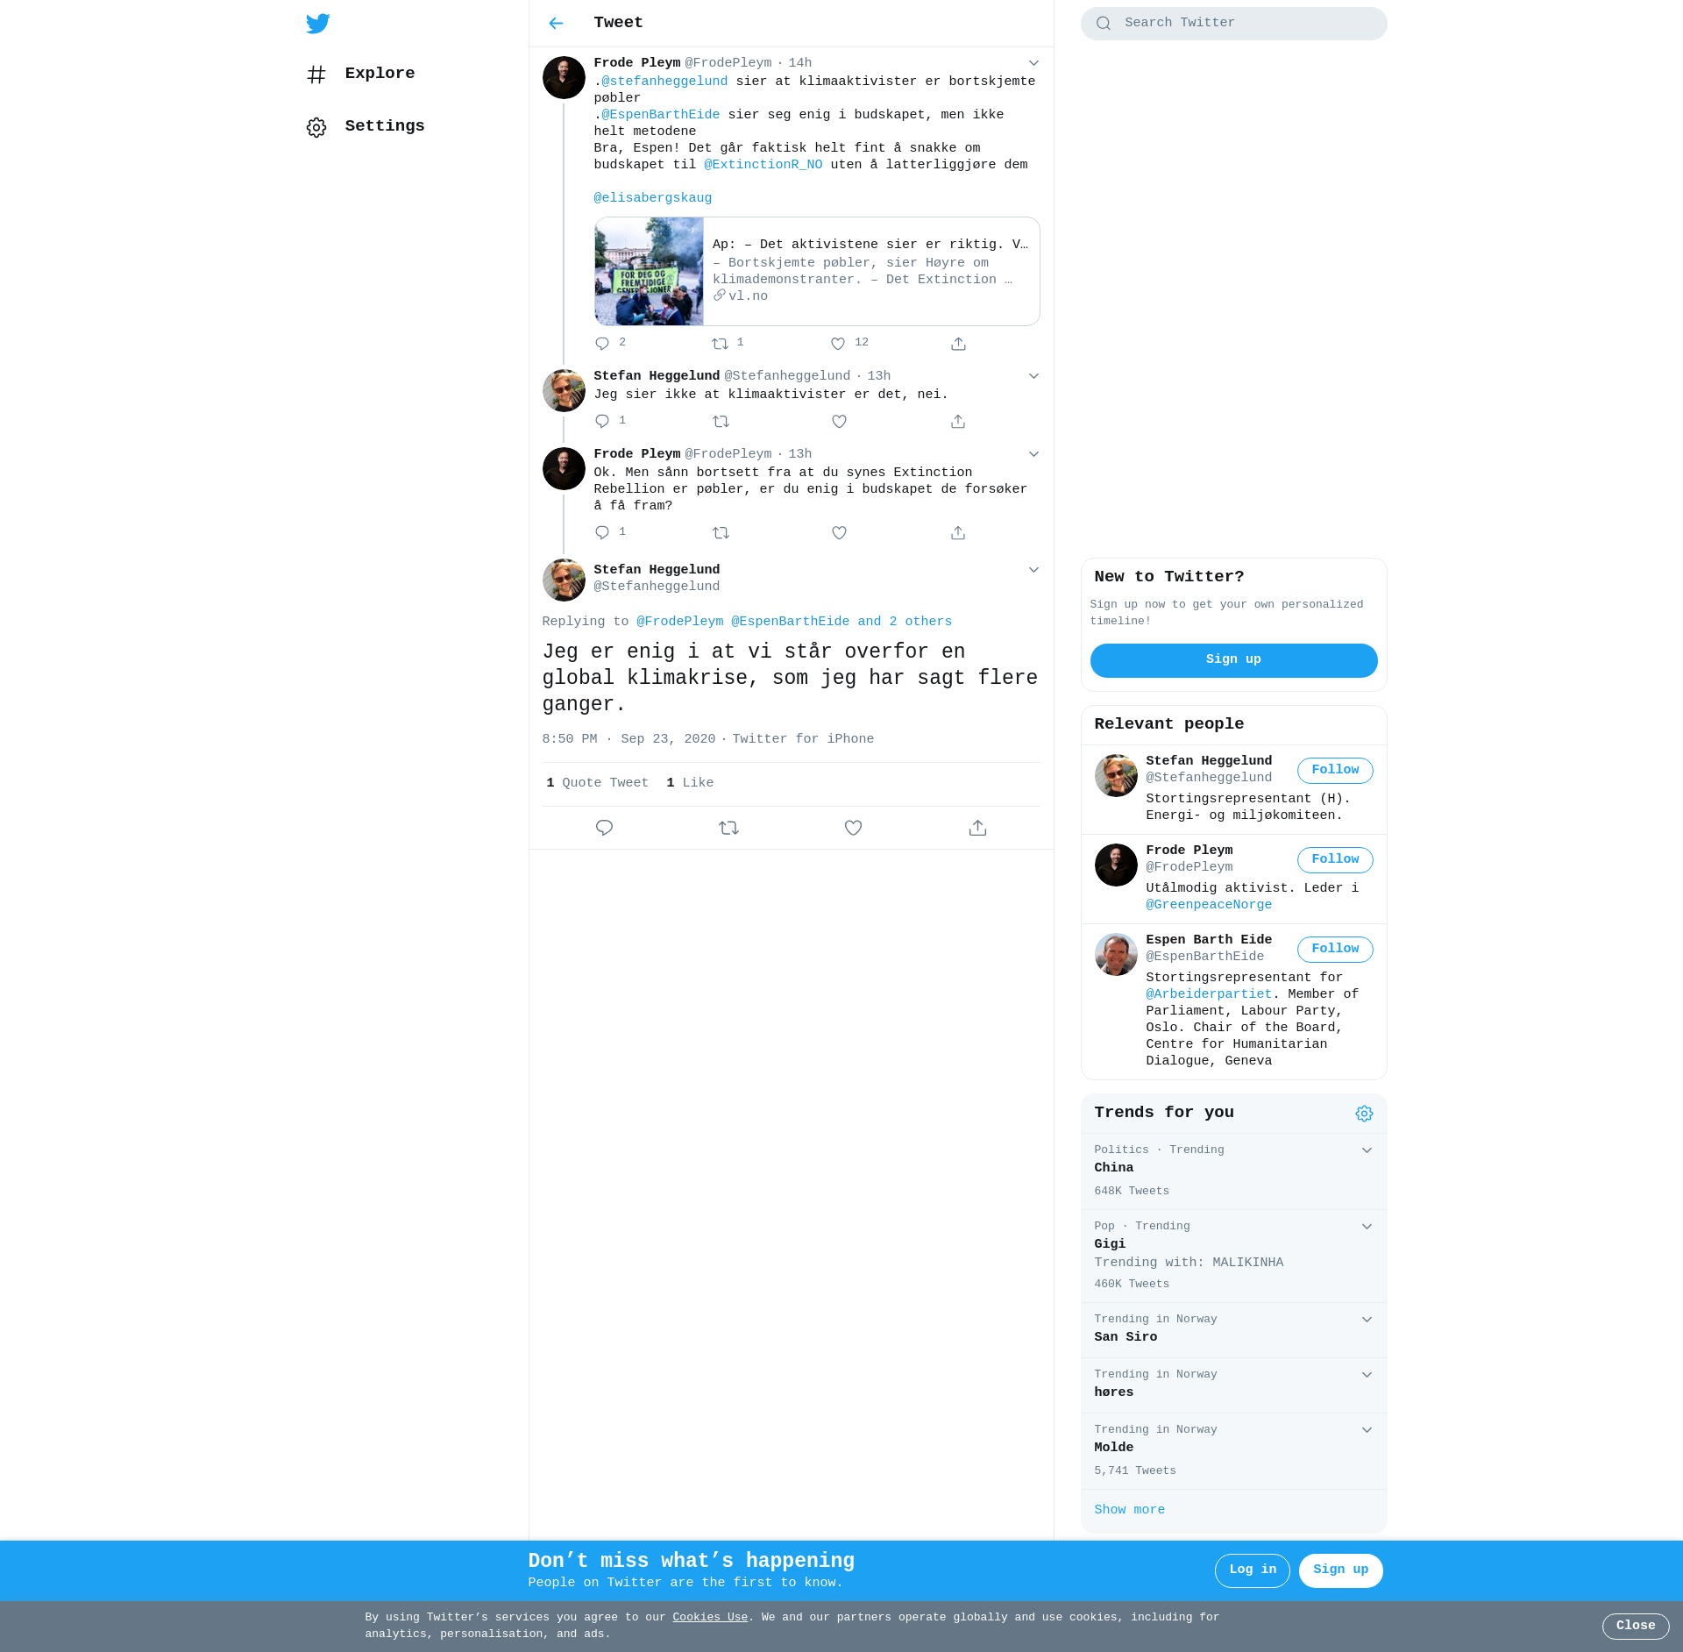Like the main klimakrise tweet

tap(853, 828)
